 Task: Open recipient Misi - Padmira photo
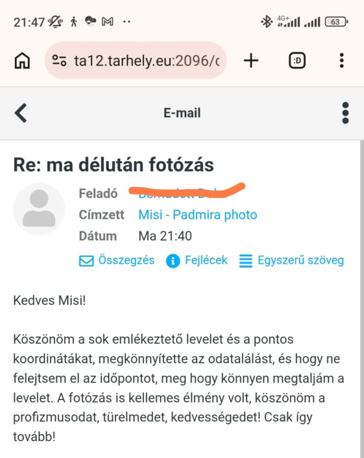(197, 214)
